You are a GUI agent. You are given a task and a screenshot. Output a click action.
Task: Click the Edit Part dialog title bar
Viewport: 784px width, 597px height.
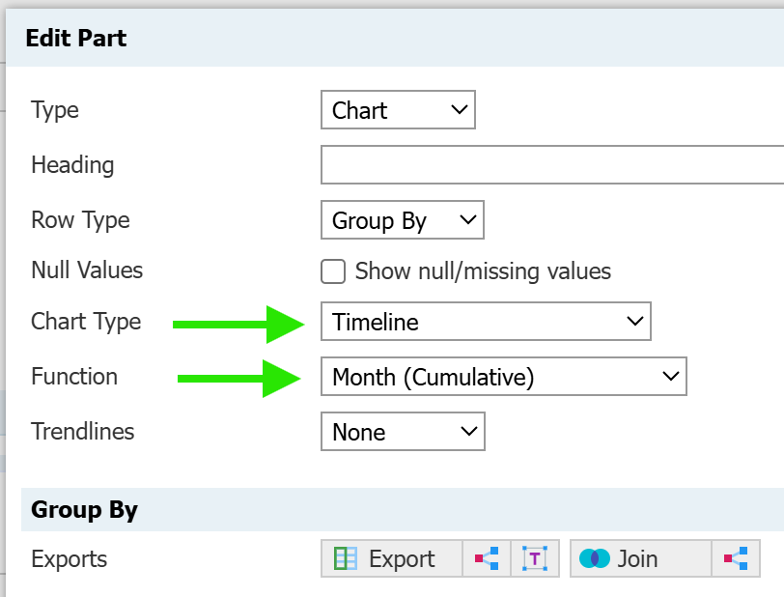coord(386,39)
